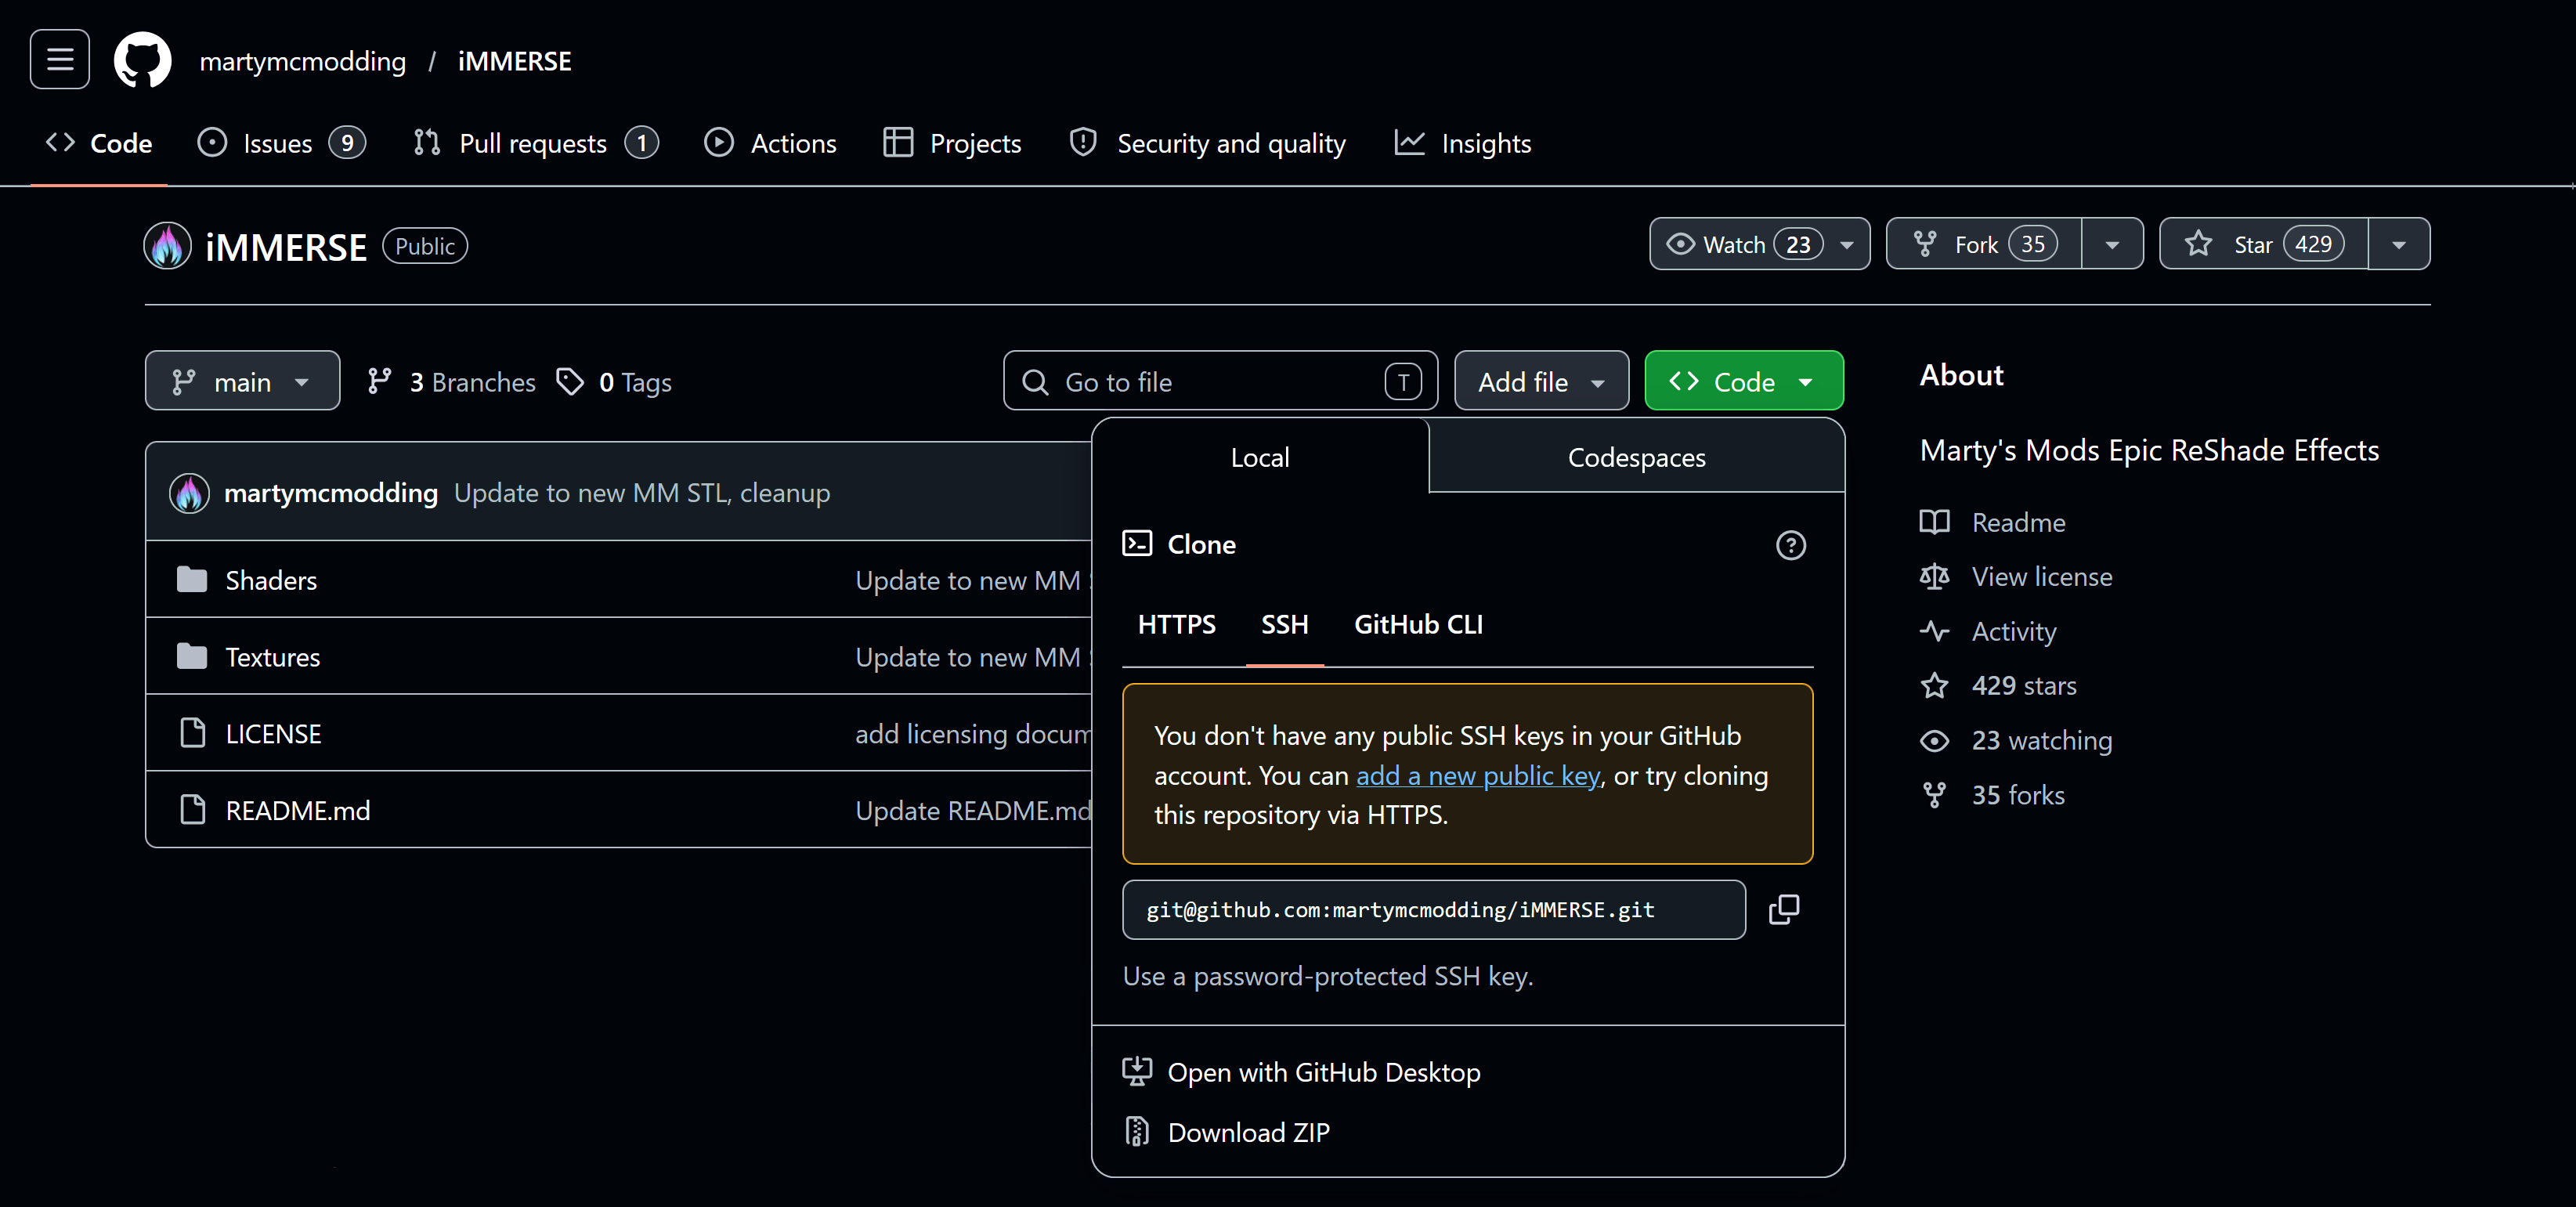Open the iMMERSE breadcrumb link
Image resolution: width=2576 pixels, height=1207 pixels.
[515, 61]
